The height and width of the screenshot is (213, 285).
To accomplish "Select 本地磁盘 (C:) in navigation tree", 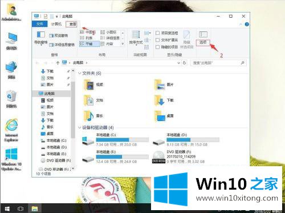I will [x=54, y=140].
